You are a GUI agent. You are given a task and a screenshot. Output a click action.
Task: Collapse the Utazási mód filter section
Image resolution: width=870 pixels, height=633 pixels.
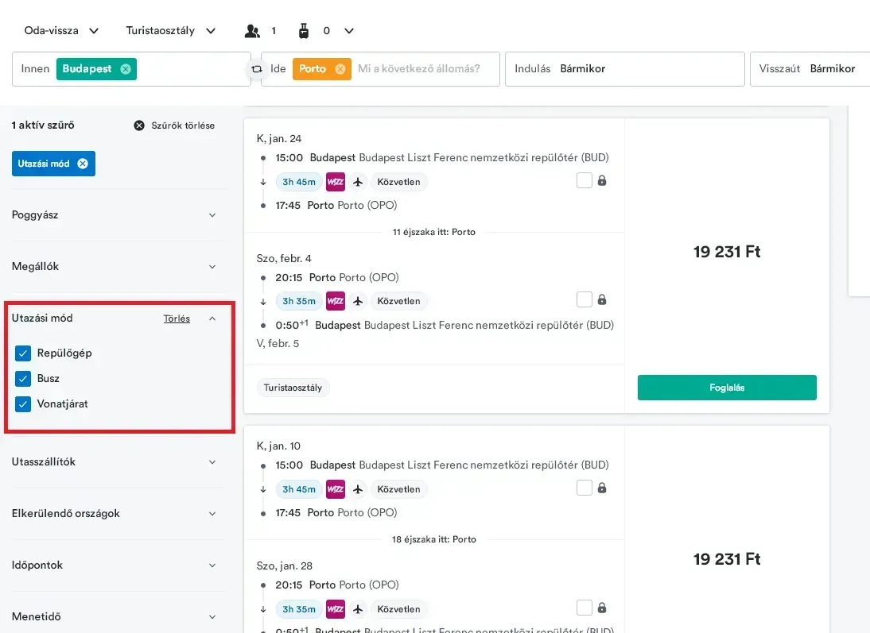[212, 318]
